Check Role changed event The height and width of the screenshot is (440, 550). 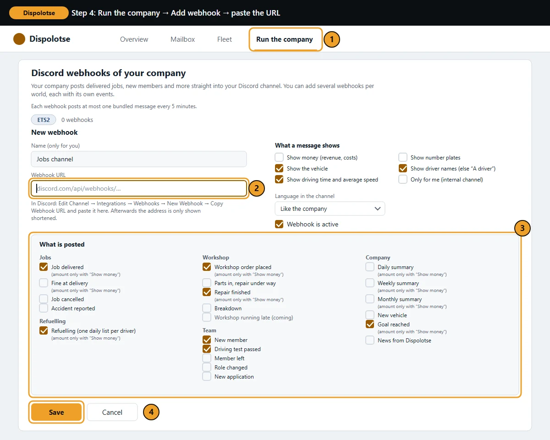[207, 367]
